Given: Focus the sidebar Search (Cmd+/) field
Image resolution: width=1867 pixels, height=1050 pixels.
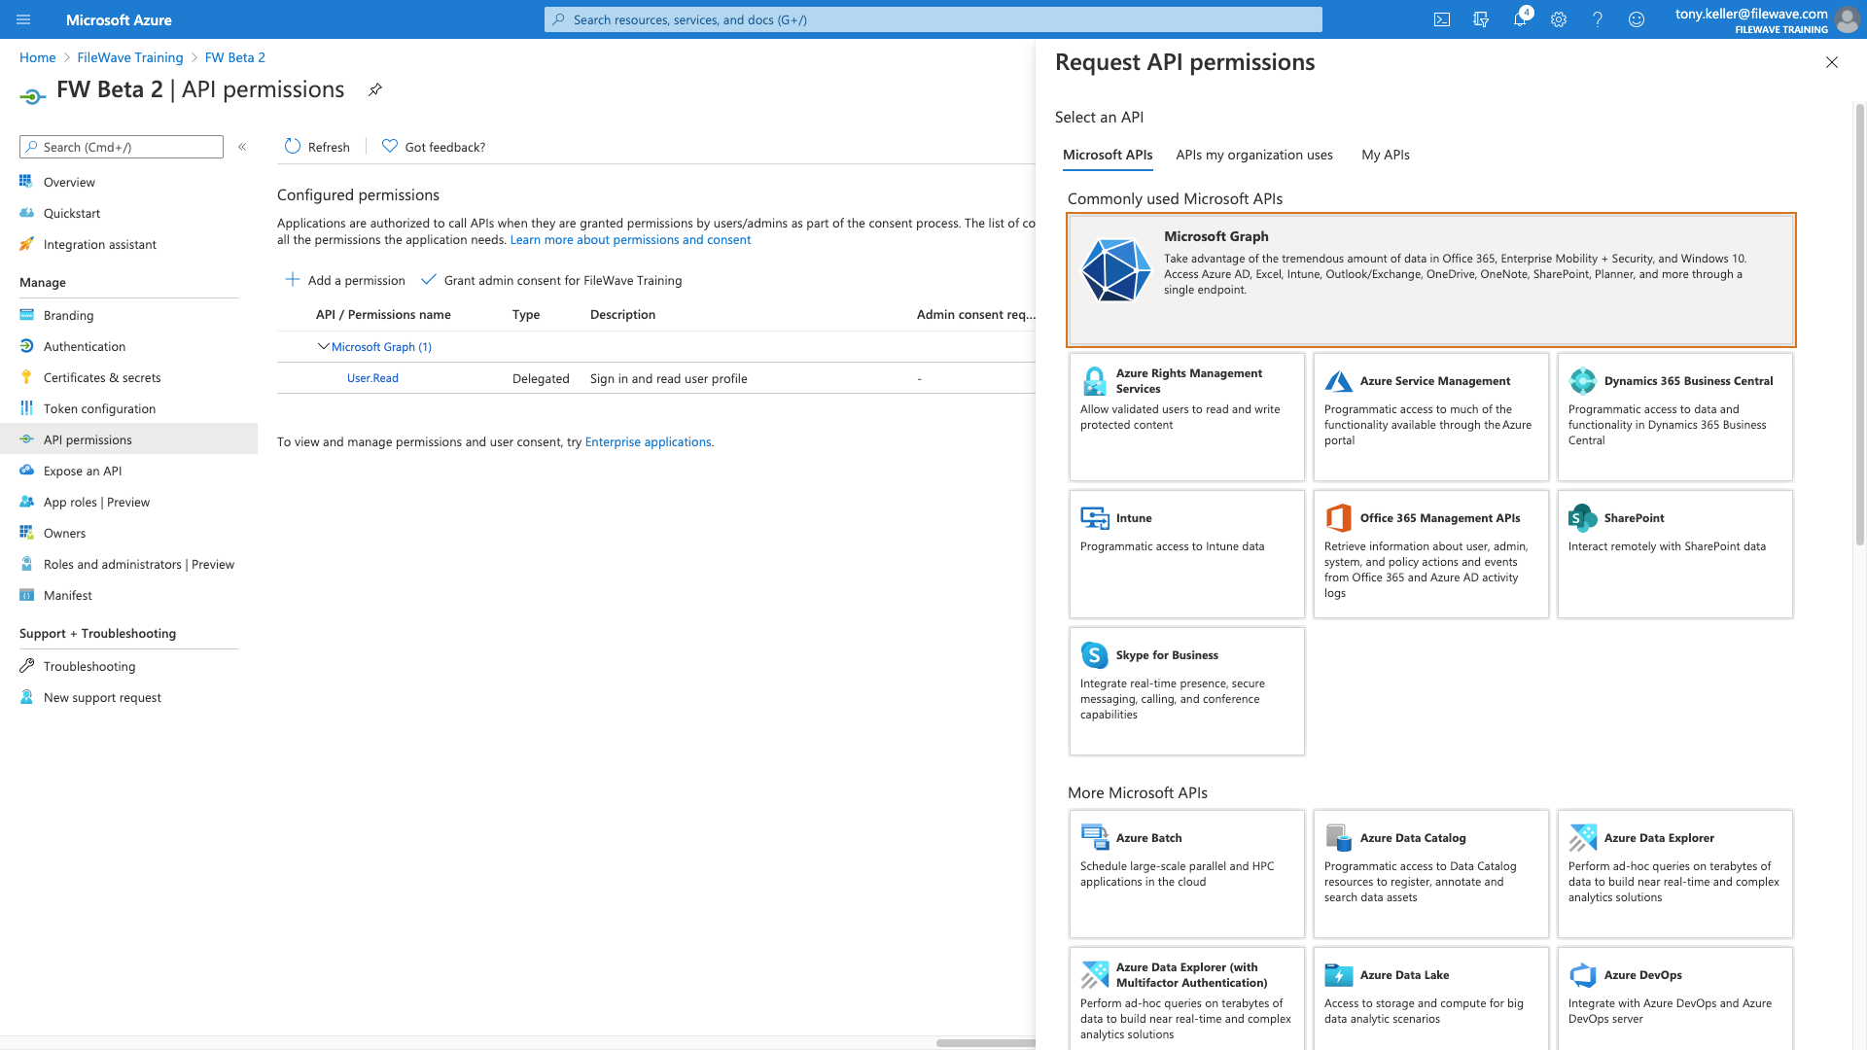Looking at the screenshot, I should [122, 147].
